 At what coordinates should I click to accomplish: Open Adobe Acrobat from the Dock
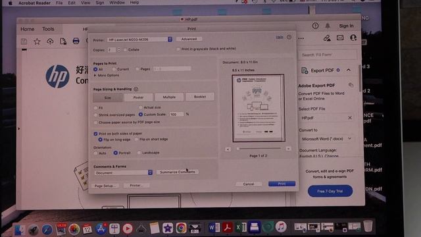(228, 228)
